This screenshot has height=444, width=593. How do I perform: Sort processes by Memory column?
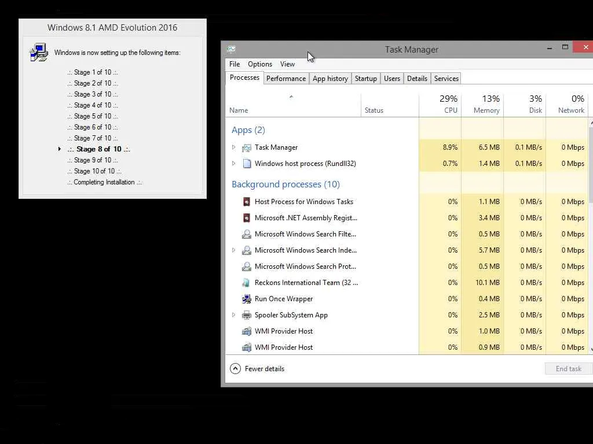[482, 105]
